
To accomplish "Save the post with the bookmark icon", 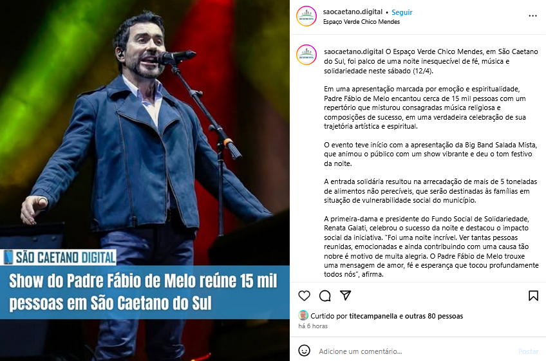I will [533, 295].
